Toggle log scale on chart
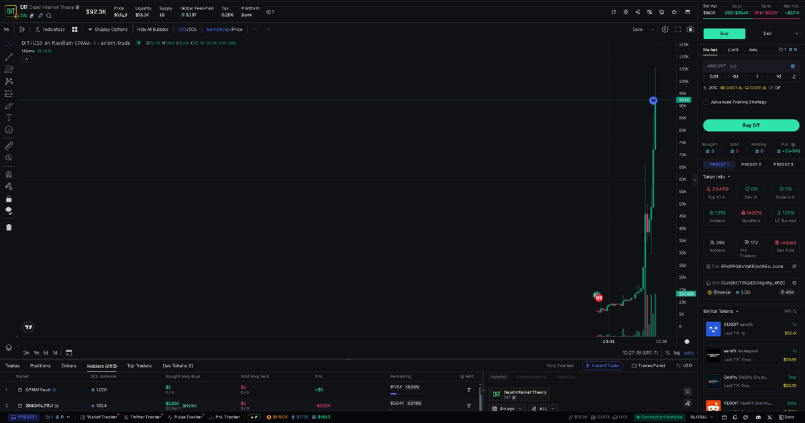 (x=677, y=353)
